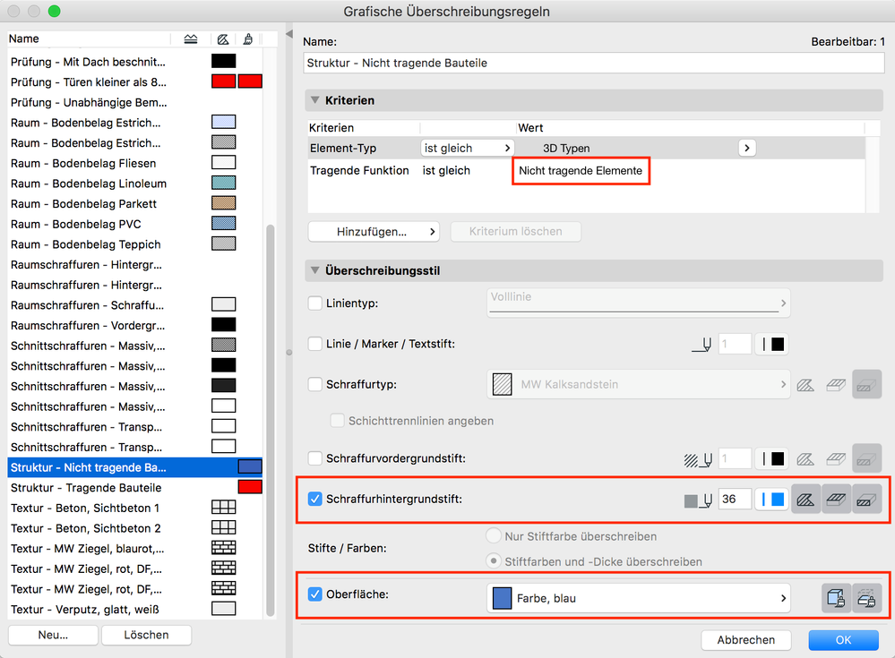Open the Farbe, blau surface dropdown
895x658 pixels.
click(x=638, y=598)
